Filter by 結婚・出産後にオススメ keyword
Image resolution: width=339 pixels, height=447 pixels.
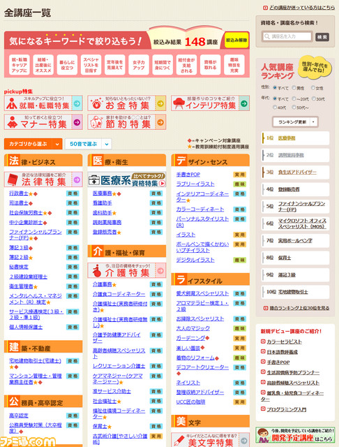click(x=43, y=65)
